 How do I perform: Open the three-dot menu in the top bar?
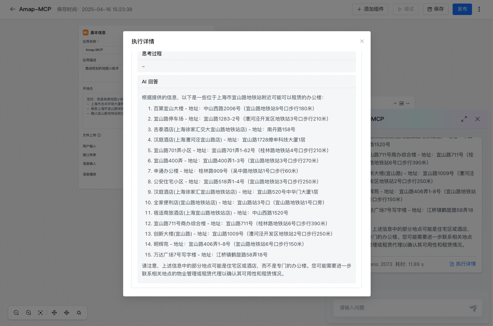click(x=480, y=9)
